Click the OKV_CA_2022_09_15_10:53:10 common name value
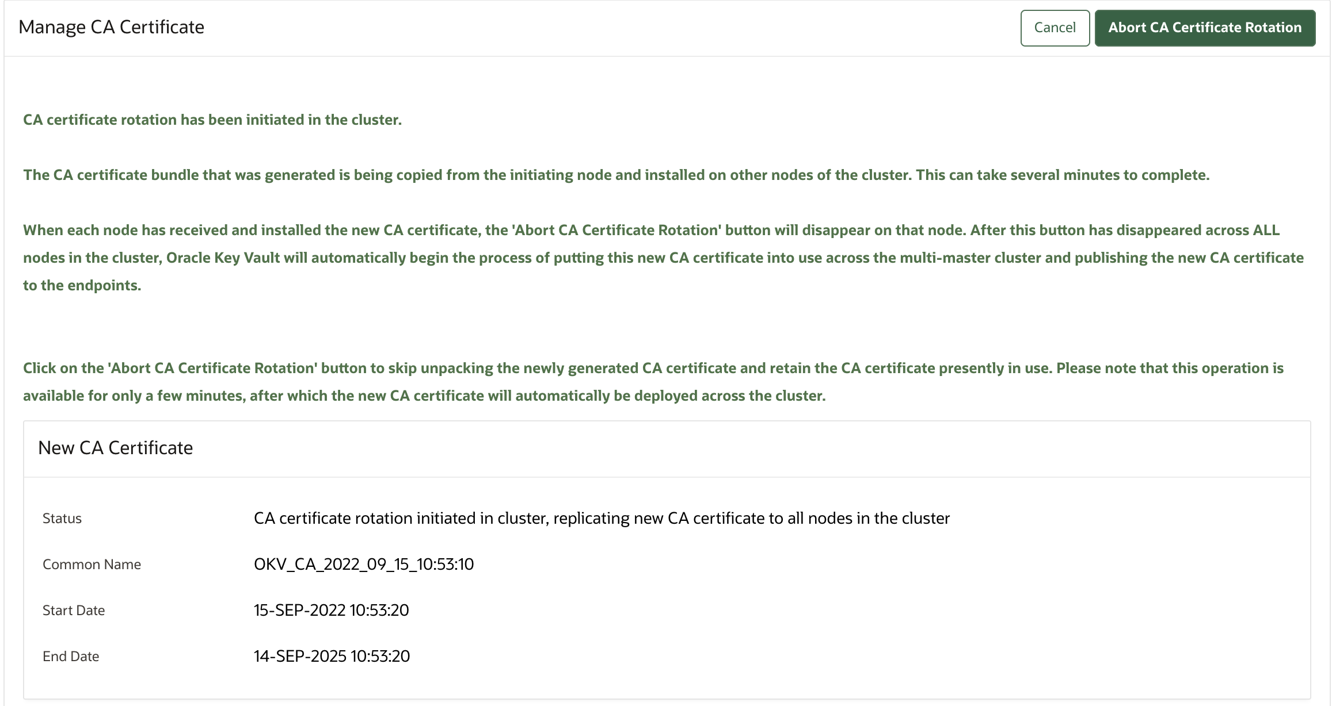Viewport: 1332px width, 706px height. tap(364, 564)
